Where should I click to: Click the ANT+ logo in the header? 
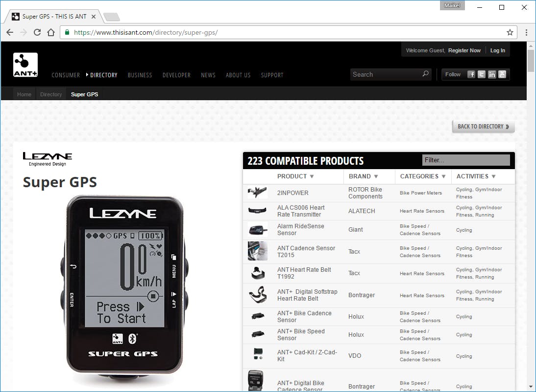click(x=25, y=65)
